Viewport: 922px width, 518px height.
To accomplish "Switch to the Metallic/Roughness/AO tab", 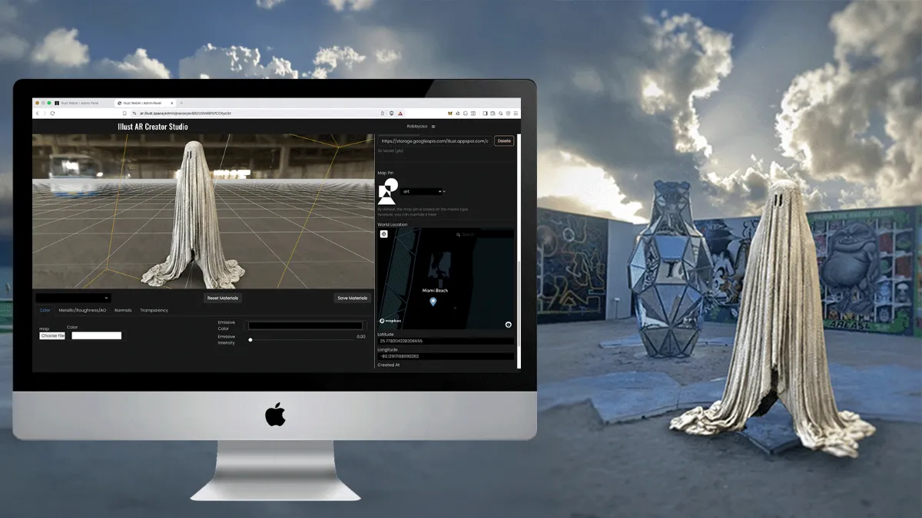I will (82, 310).
